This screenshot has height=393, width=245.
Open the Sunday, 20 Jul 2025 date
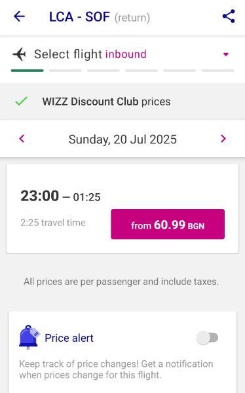point(122,140)
